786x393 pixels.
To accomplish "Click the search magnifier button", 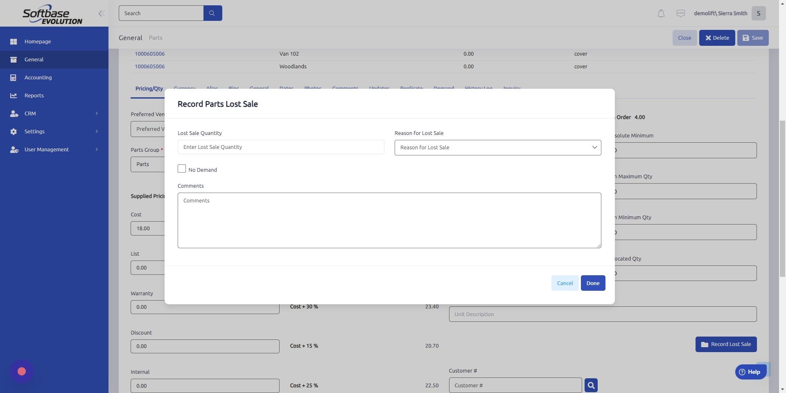I will pos(212,13).
